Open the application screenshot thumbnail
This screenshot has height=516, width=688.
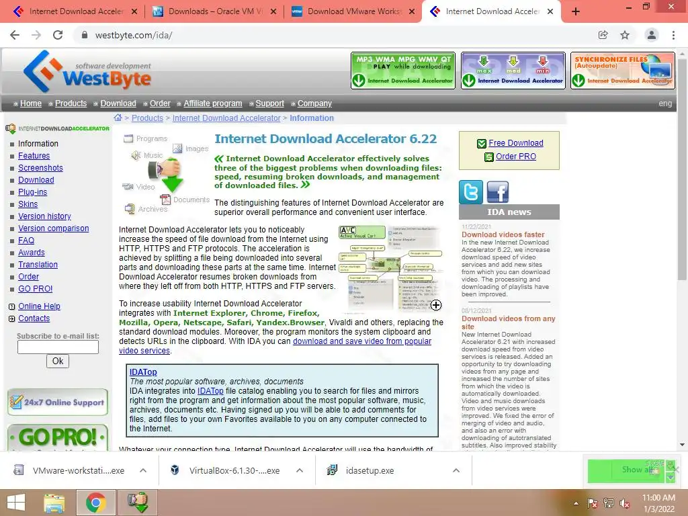390,269
